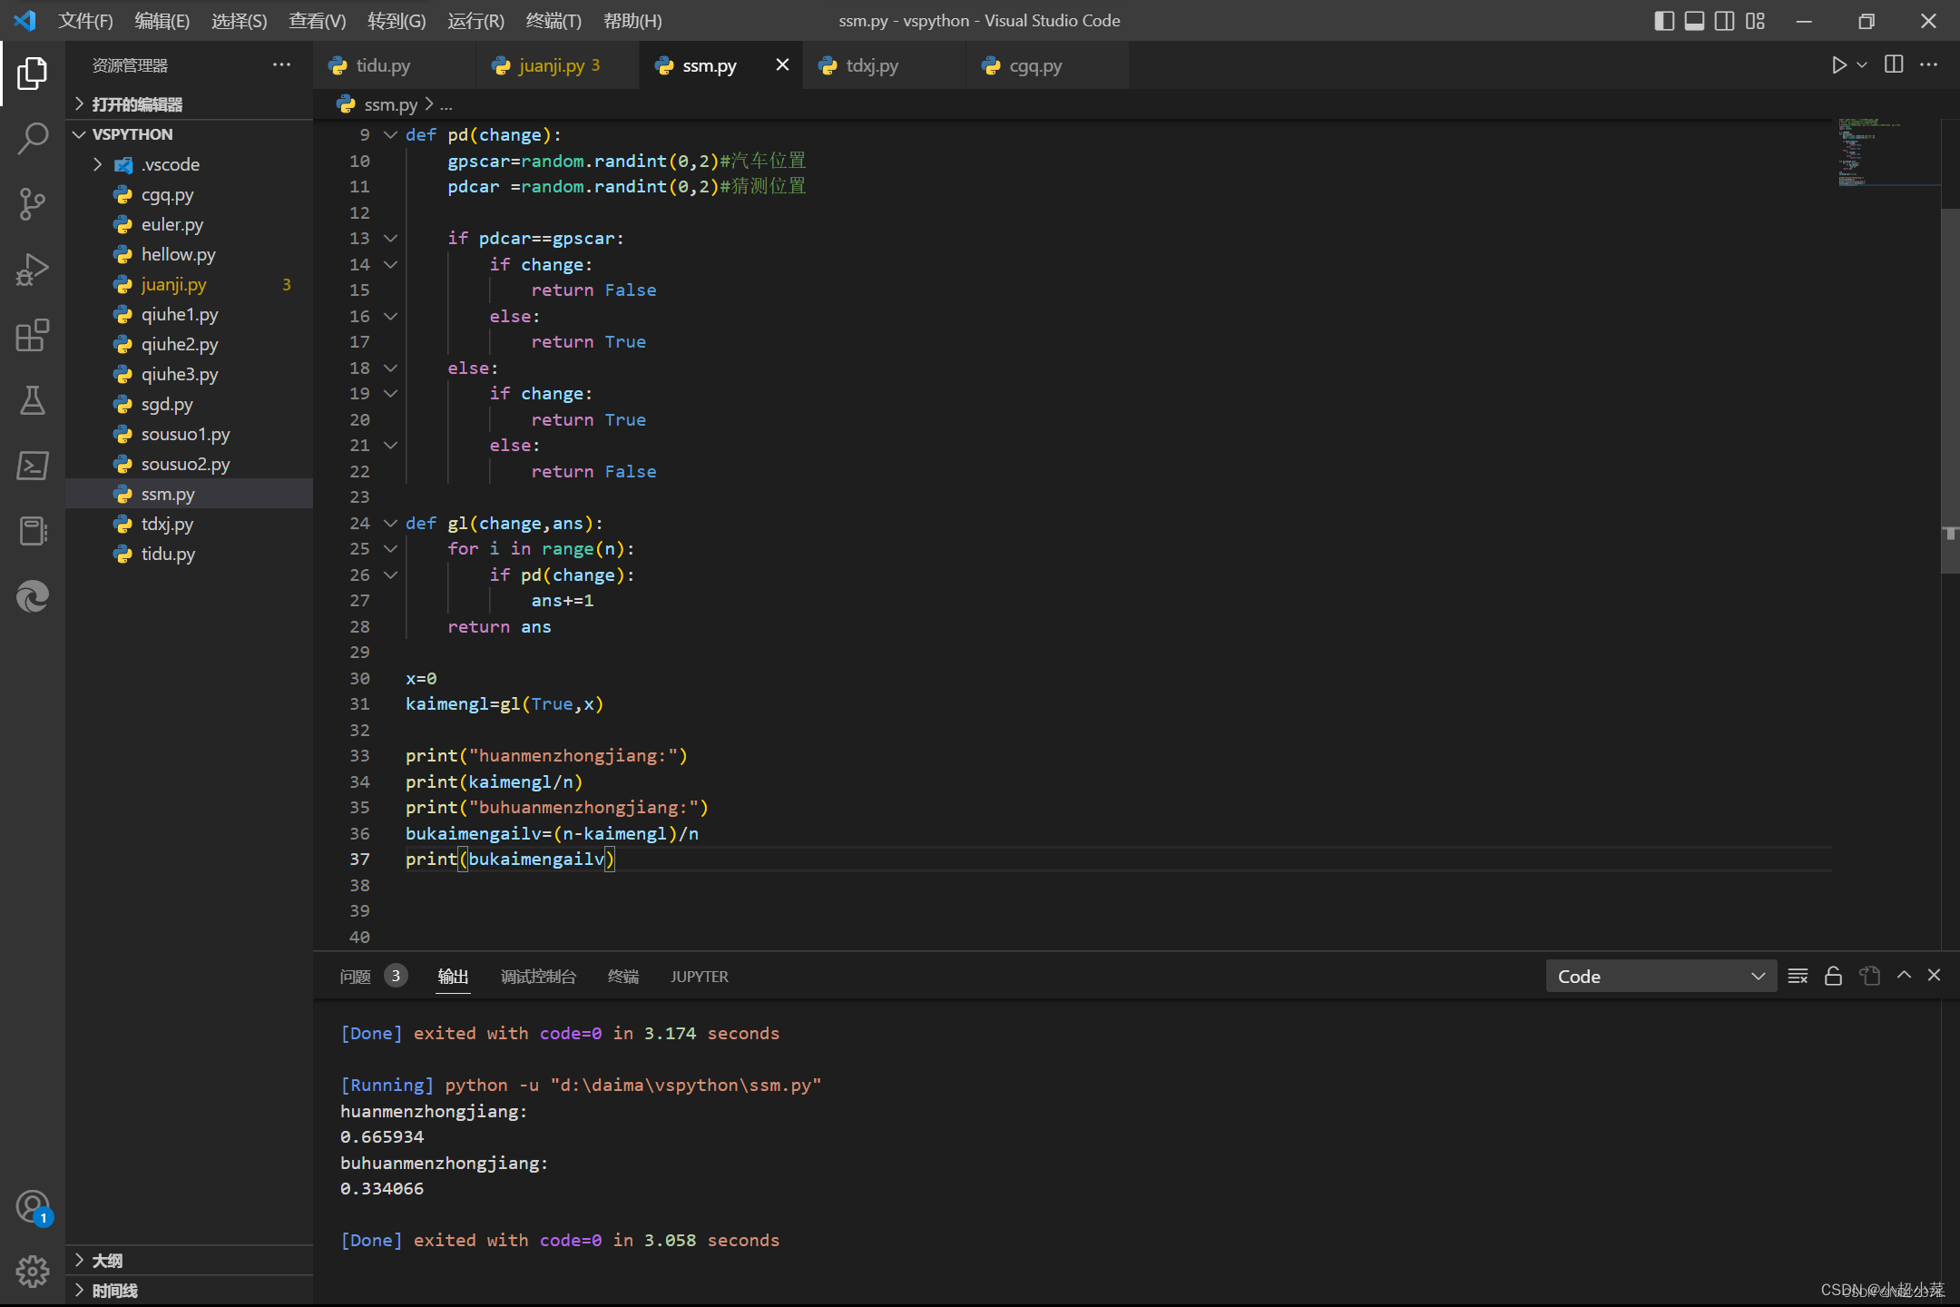Open hellow.py in the file explorer
Image resolution: width=1960 pixels, height=1307 pixels.
pyautogui.click(x=190, y=254)
